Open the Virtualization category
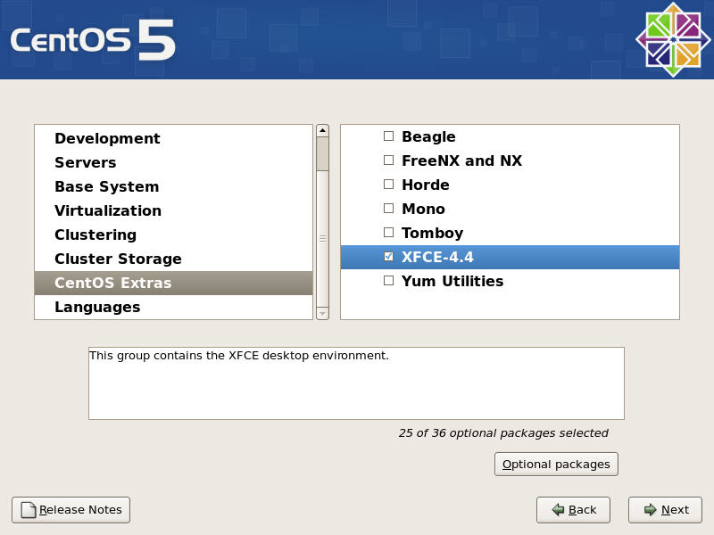The height and width of the screenshot is (535, 714). (x=173, y=210)
